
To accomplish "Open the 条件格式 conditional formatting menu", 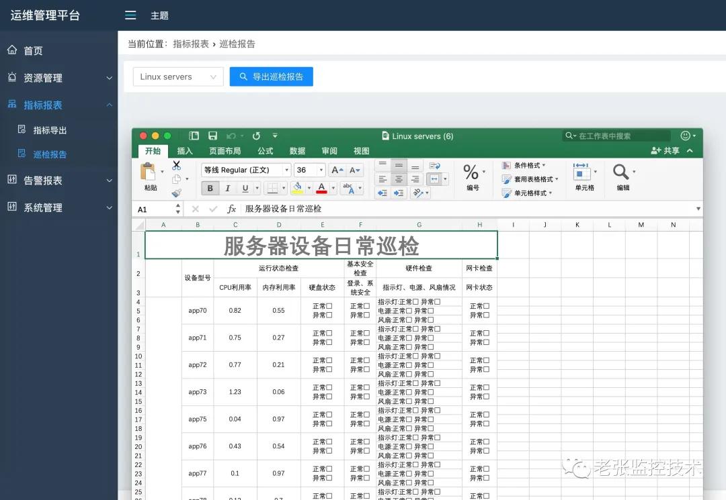I will point(524,165).
